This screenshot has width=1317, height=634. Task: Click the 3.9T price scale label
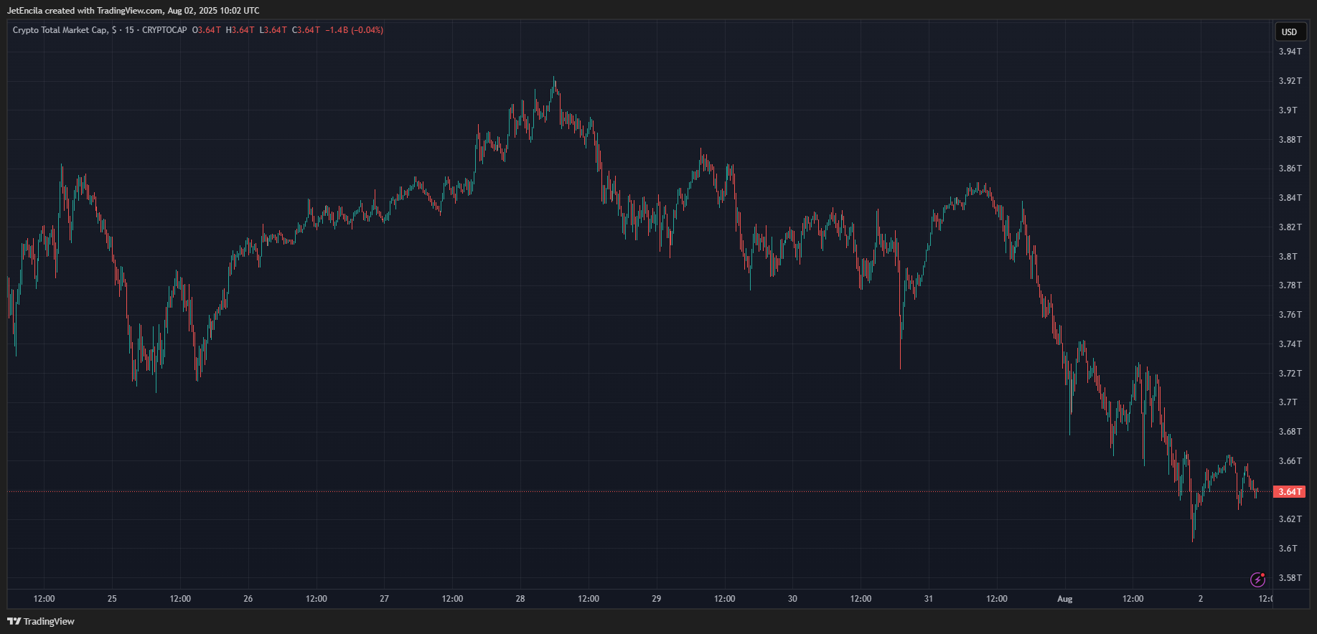click(x=1288, y=110)
